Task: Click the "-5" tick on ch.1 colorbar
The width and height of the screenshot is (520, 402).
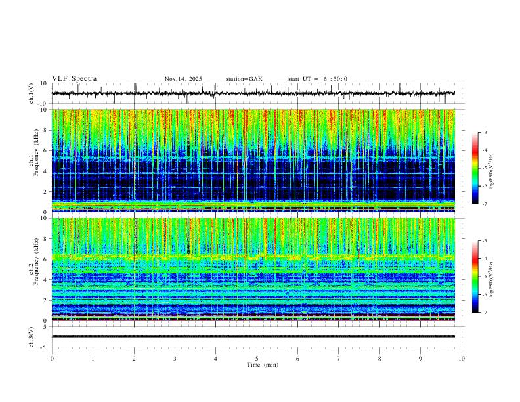Action: coord(485,168)
